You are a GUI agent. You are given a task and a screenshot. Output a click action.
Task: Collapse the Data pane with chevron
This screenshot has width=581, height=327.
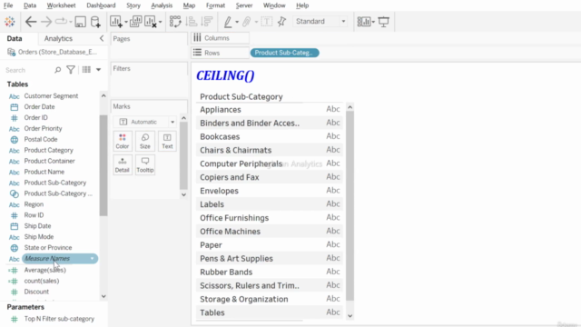102,38
